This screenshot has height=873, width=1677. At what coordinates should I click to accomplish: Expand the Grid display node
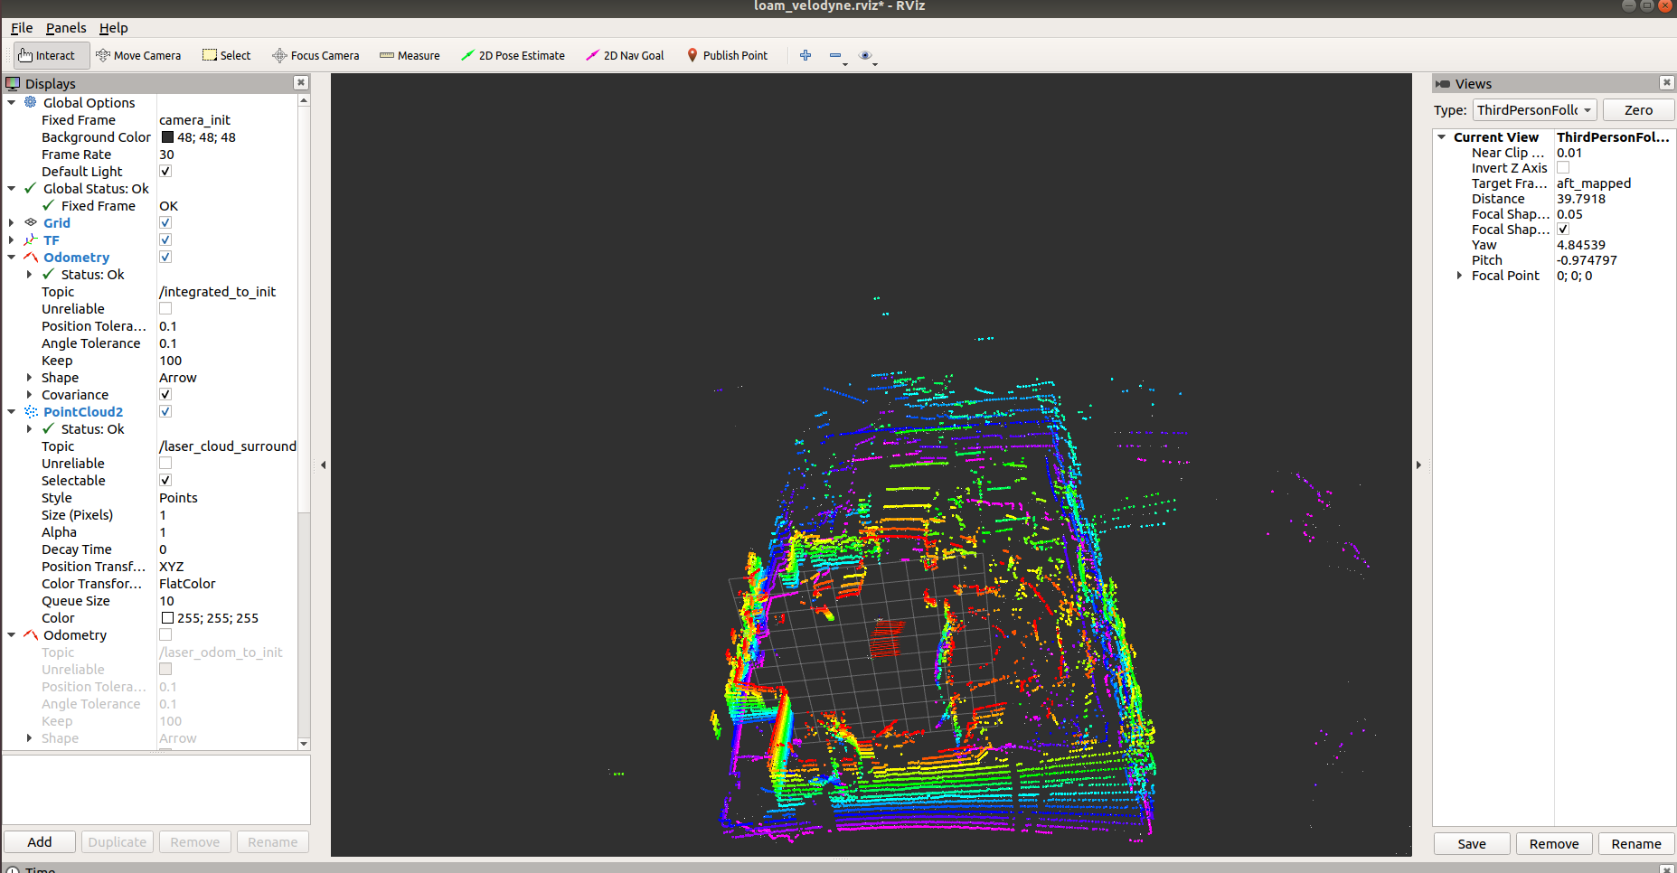12,222
